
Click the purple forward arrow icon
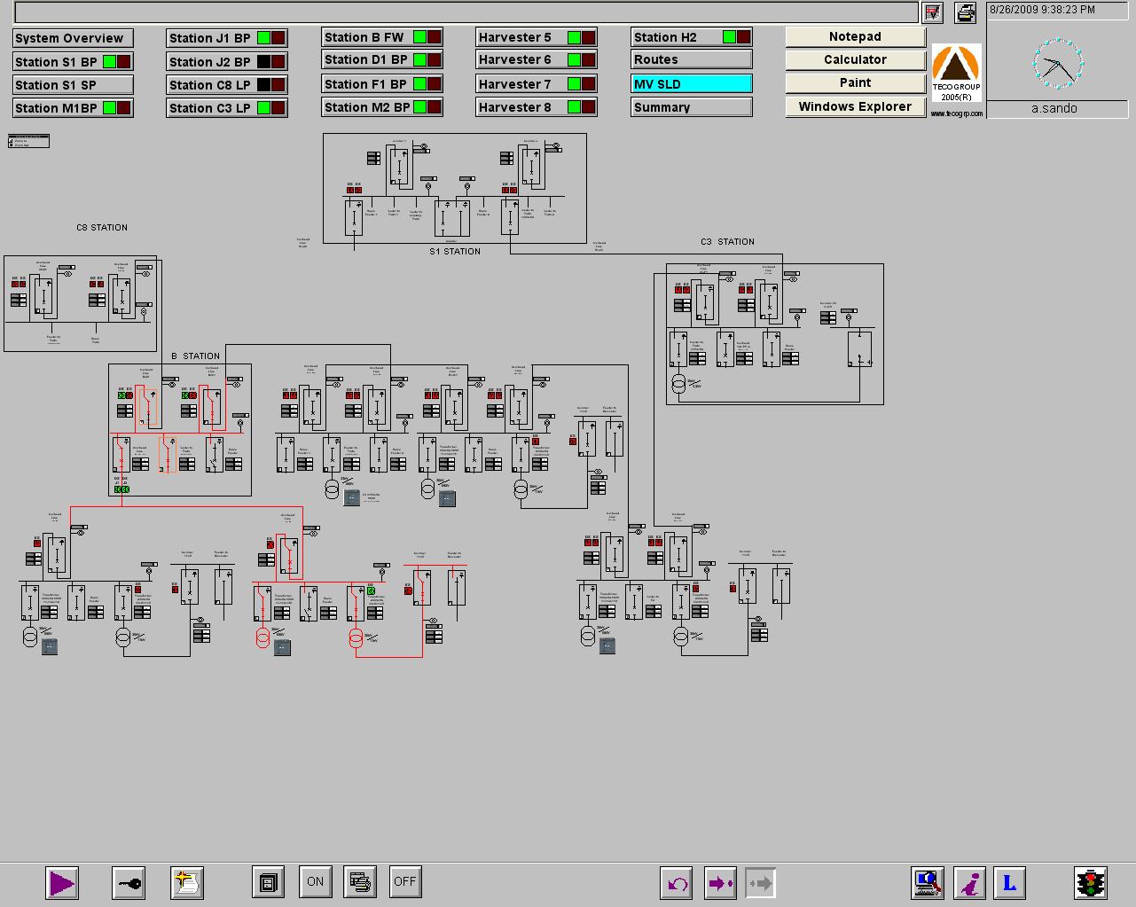[x=719, y=883]
